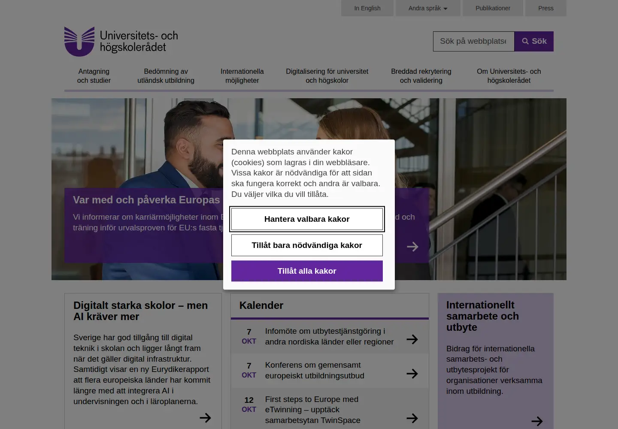Image resolution: width=618 pixels, height=429 pixels.
Task: Click the Kalender heading
Action: click(x=261, y=305)
